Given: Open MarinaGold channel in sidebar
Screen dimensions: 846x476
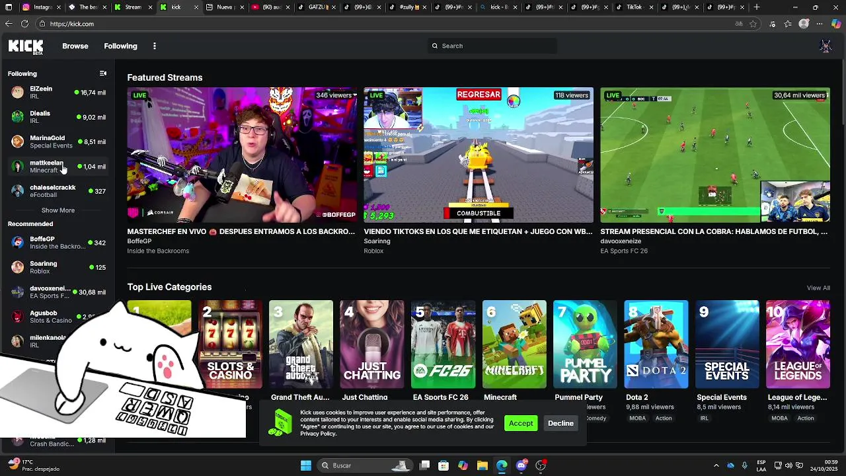Looking at the screenshot, I should point(58,141).
